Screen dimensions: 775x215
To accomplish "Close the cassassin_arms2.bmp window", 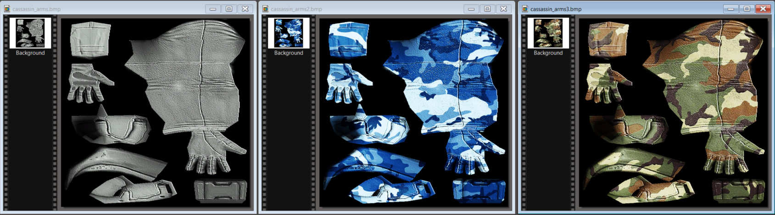I will [x=503, y=9].
